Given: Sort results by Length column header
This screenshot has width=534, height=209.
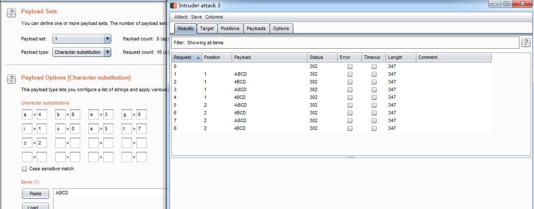Looking at the screenshot, I should pyautogui.click(x=401, y=58).
